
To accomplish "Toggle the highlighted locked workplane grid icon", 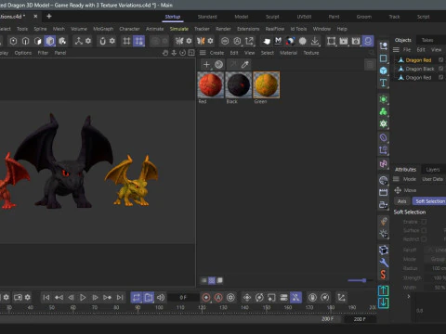I will (138, 41).
